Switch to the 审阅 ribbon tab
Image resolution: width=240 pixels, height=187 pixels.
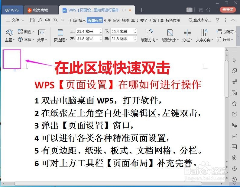point(117,20)
